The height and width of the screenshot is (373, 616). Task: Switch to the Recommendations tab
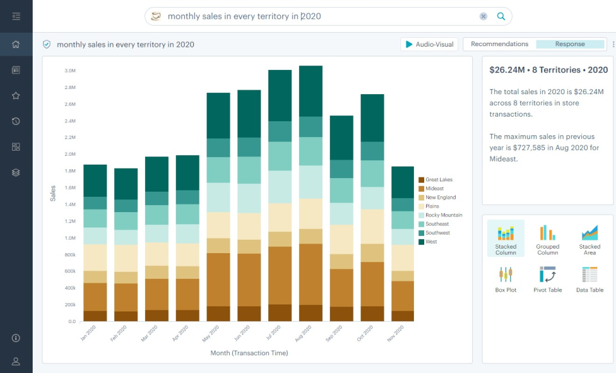(499, 44)
